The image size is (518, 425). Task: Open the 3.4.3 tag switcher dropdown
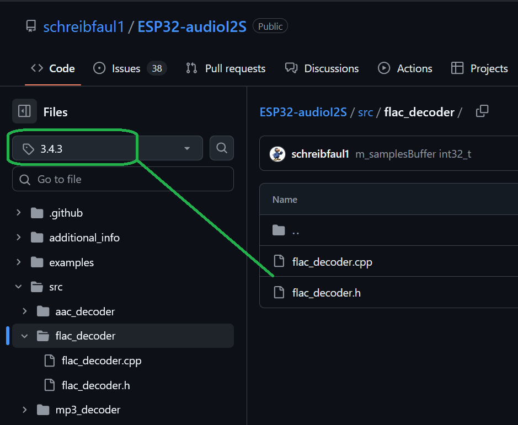(x=107, y=148)
